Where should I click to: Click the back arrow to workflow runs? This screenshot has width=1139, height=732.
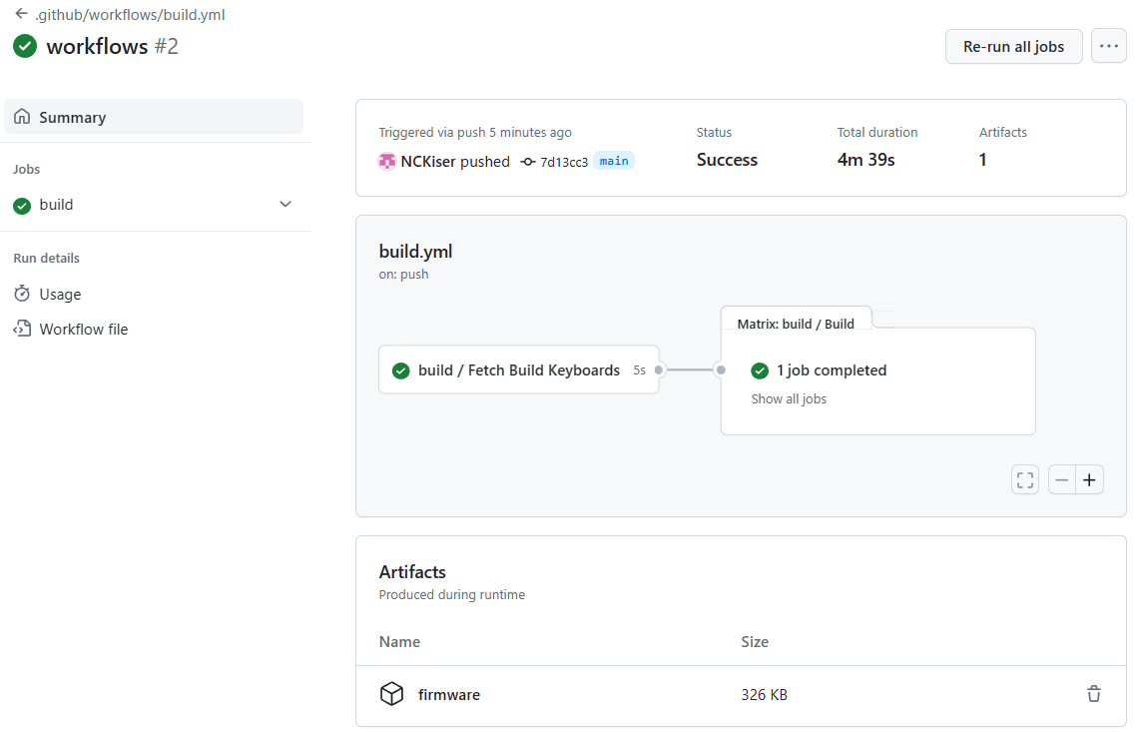point(21,14)
